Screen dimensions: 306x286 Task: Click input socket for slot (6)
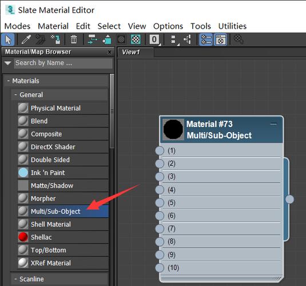pyautogui.click(x=160, y=216)
